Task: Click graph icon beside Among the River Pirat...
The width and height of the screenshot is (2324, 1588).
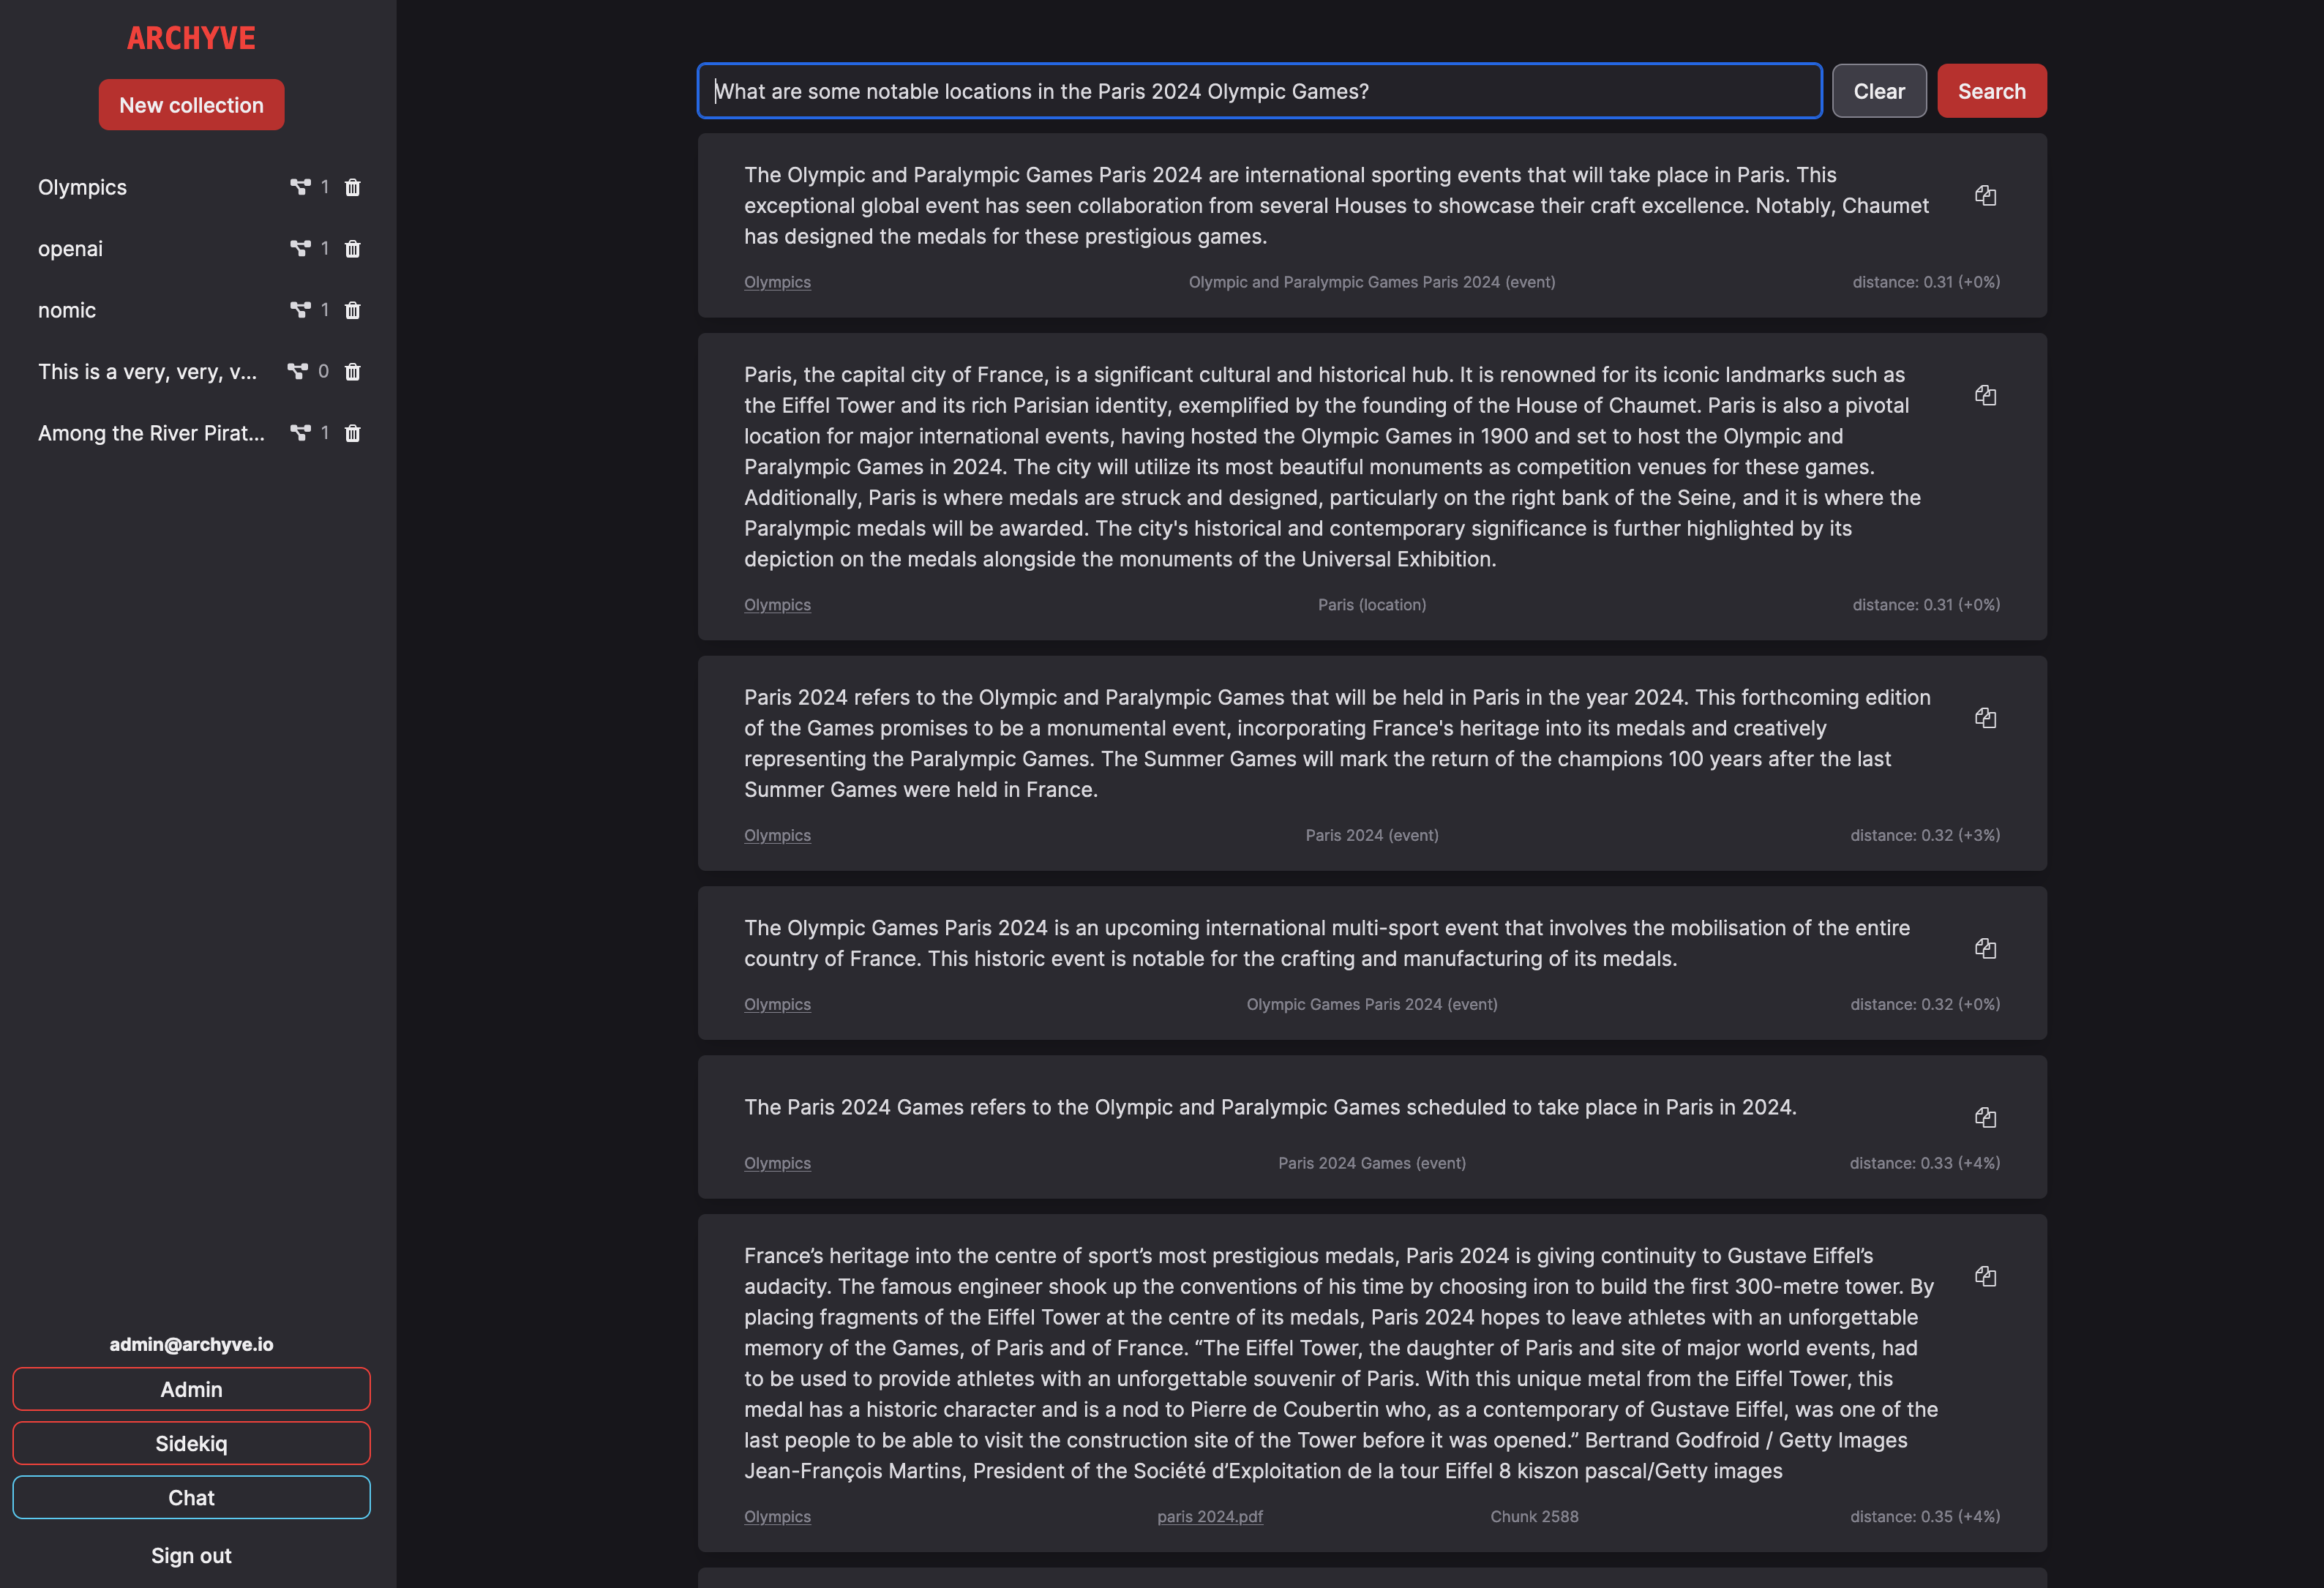Action: pos(300,433)
